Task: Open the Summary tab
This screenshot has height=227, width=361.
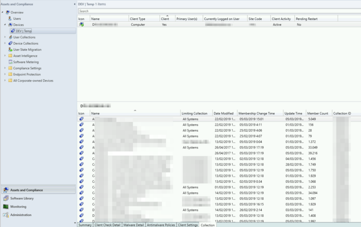Action: [x=85, y=225]
